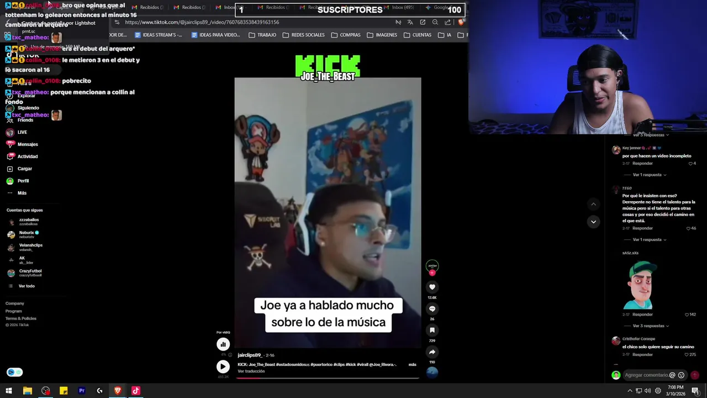The height and width of the screenshot is (398, 707).
Task: Open Windows Start menu
Action: 9,391
